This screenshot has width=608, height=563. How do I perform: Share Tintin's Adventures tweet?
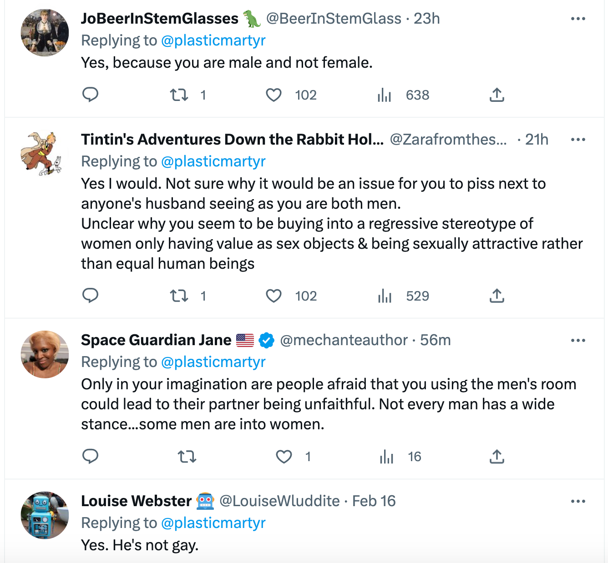click(497, 296)
